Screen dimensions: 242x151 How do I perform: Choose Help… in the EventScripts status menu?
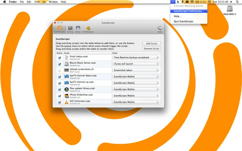189,16
